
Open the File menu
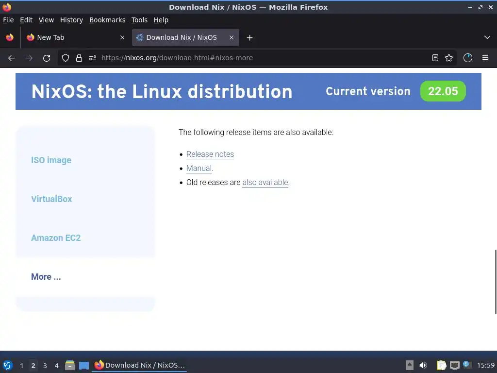tap(8, 20)
